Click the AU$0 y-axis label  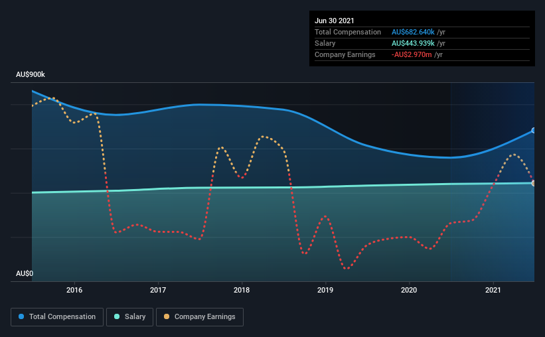pyautogui.click(x=25, y=274)
